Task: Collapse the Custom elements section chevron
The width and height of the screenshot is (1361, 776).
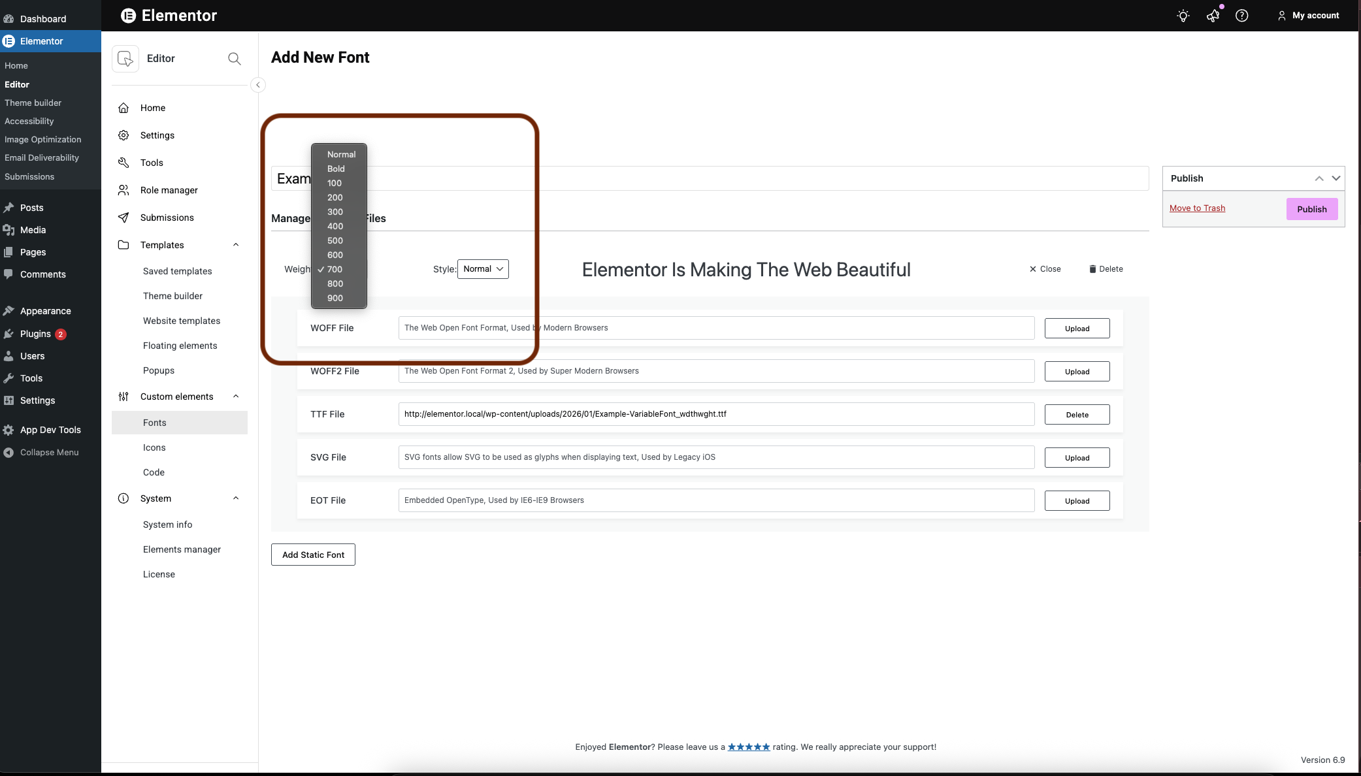Action: pos(236,396)
